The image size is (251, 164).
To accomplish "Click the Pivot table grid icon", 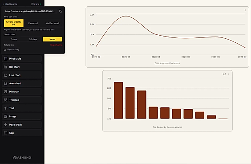I will (6, 59).
